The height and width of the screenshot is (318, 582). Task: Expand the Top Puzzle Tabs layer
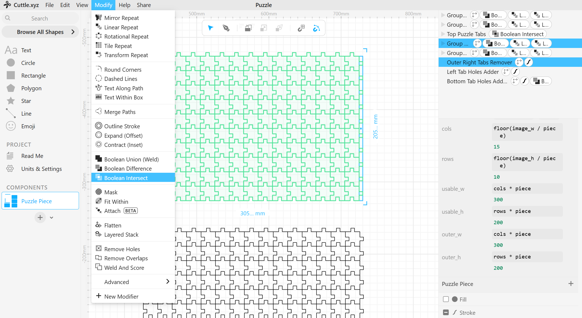(x=443, y=34)
